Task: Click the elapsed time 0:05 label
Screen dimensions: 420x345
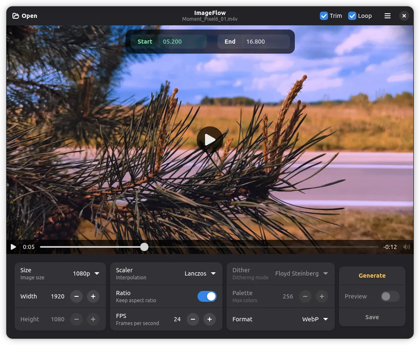Action: (29, 247)
